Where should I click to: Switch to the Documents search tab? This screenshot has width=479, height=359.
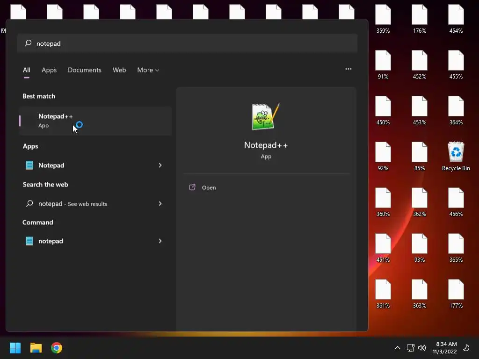(x=85, y=70)
